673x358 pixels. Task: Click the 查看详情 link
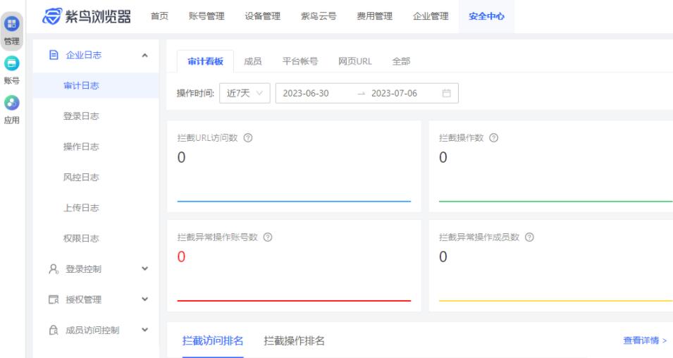tap(645, 340)
